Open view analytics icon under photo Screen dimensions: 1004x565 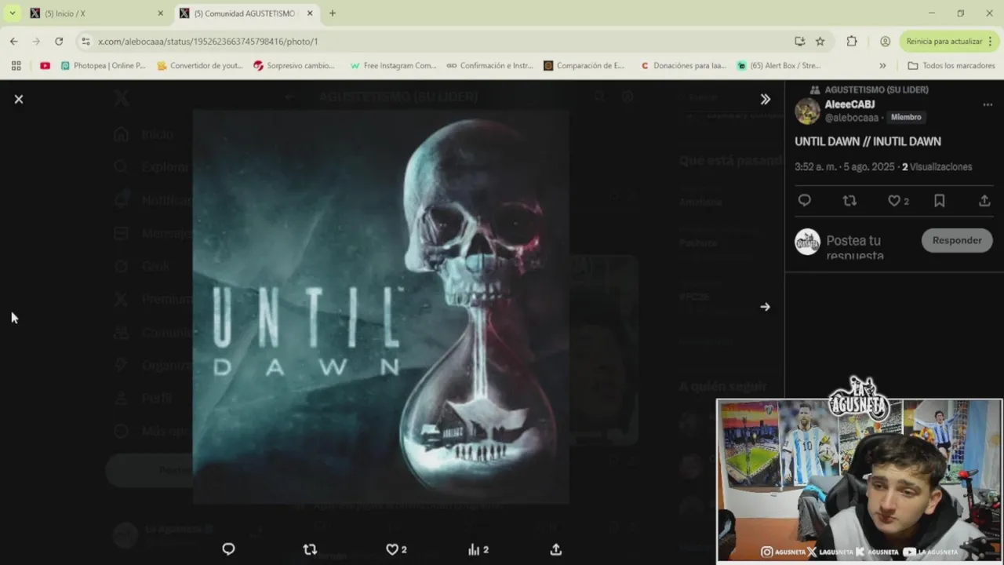pyautogui.click(x=478, y=549)
